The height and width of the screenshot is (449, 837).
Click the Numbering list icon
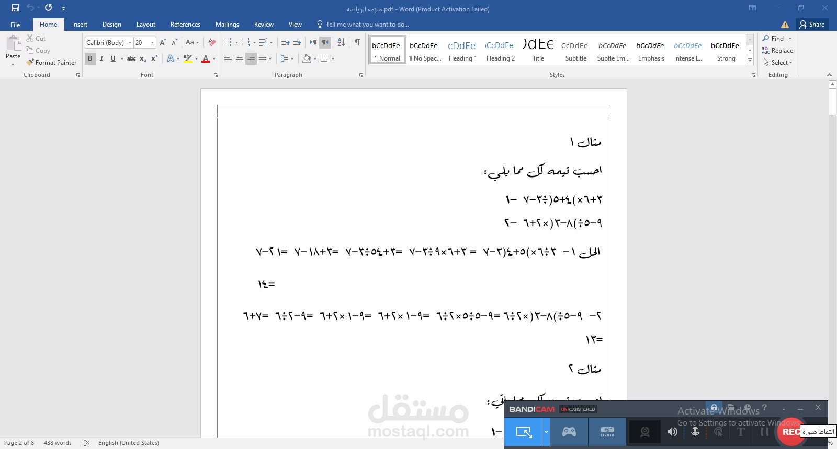(x=246, y=42)
